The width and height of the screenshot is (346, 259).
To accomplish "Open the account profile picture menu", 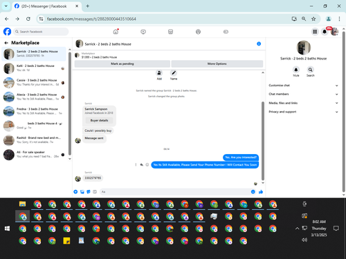I will [334, 32].
